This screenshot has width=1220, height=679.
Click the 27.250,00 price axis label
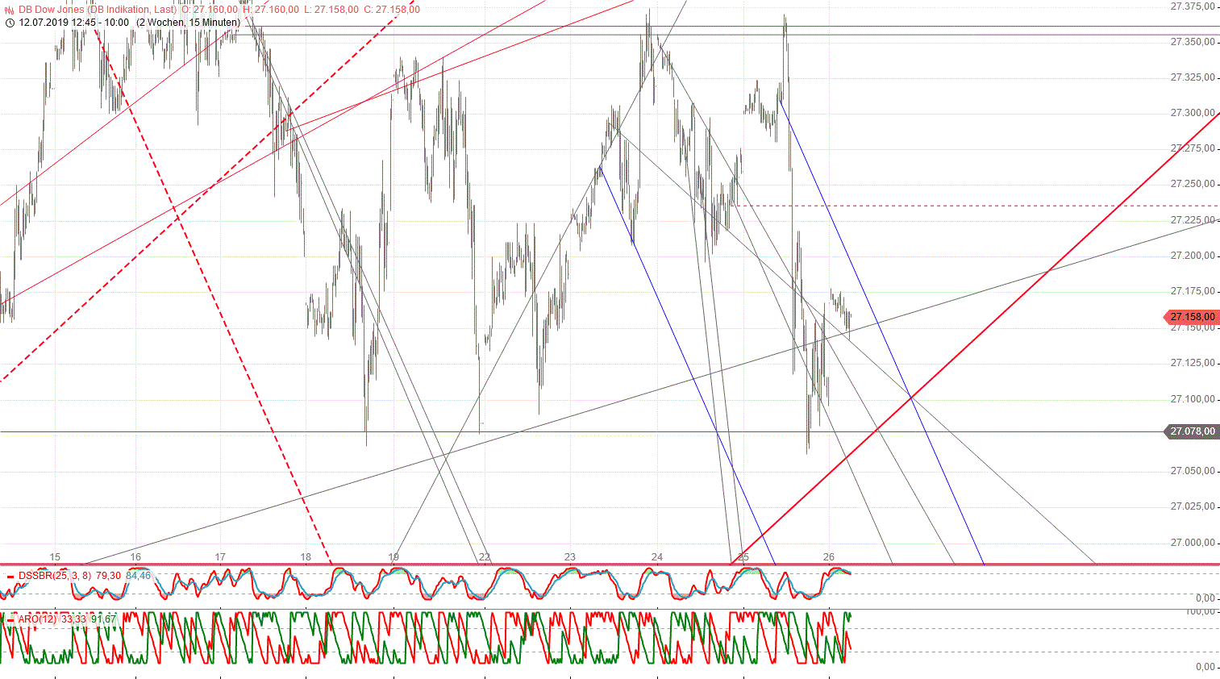[x=1193, y=184]
